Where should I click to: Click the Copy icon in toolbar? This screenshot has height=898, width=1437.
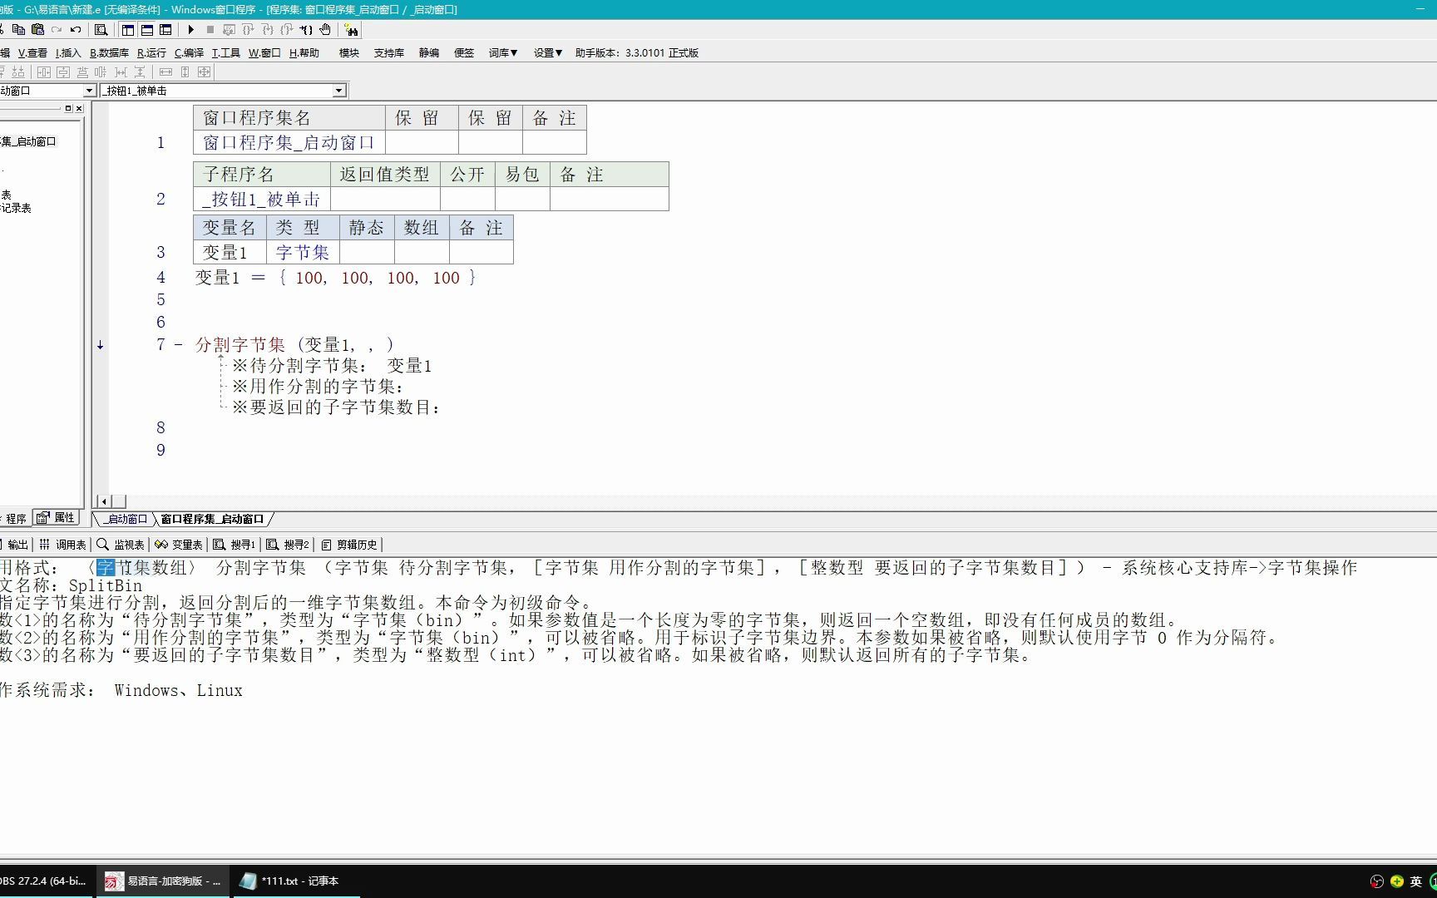click(18, 30)
